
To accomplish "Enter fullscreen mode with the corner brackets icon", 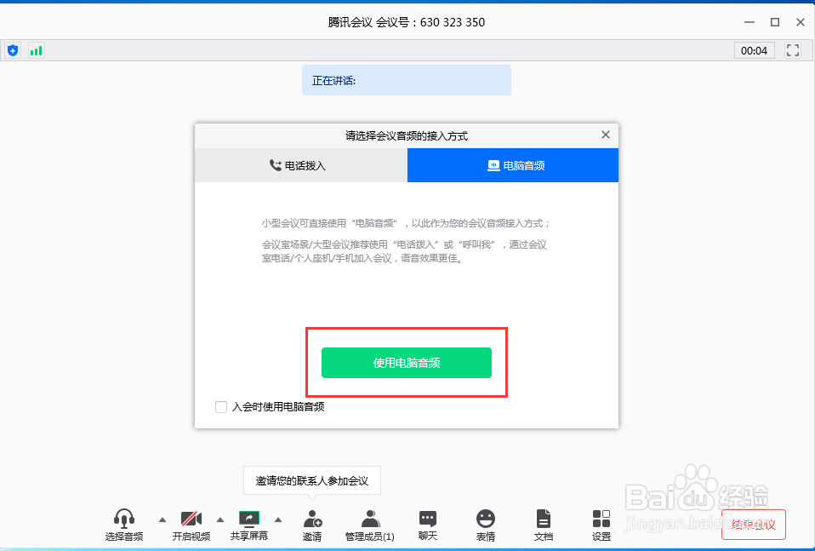I will point(793,50).
